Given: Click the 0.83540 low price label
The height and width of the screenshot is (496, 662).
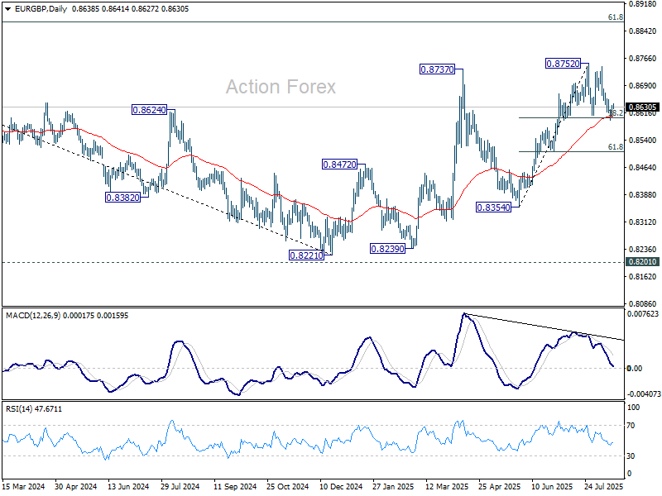Looking at the screenshot, I should pyautogui.click(x=493, y=207).
